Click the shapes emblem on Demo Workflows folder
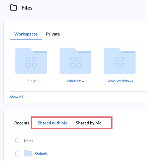Screen dimensions: 147x161 [x=120, y=62]
